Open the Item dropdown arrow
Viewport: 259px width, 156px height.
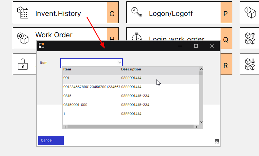click(x=119, y=62)
